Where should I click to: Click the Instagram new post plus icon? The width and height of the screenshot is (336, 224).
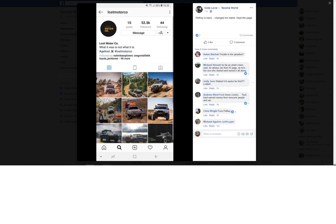135,147
